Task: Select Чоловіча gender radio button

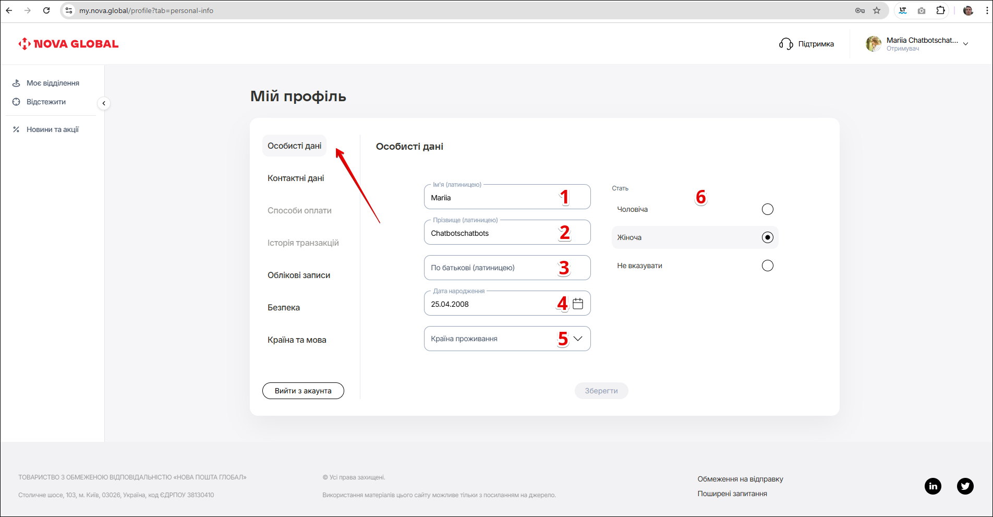Action: coord(767,209)
